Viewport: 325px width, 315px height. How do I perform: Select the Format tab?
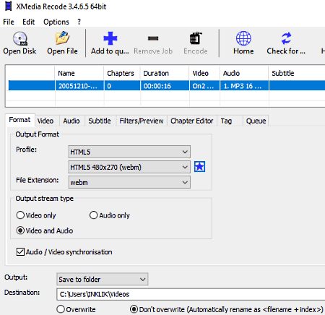19,120
